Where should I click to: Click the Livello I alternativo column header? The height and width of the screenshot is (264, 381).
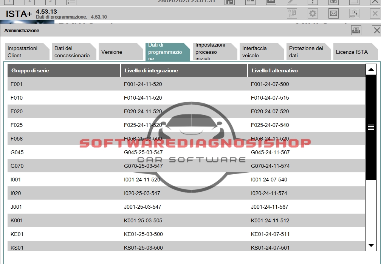(307, 70)
